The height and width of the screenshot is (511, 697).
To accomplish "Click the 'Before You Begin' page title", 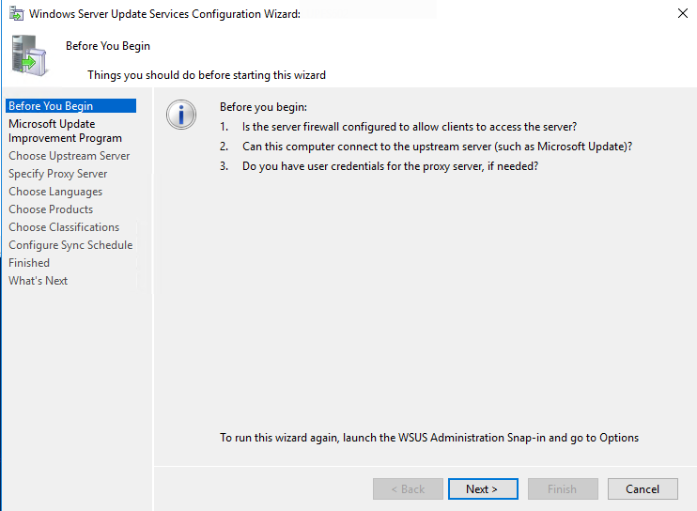I will click(108, 46).
